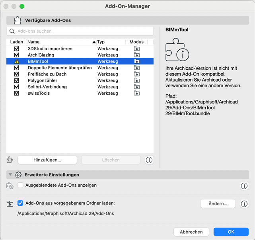Uncheck the 3DStudio importieren load checkbox

17,49
